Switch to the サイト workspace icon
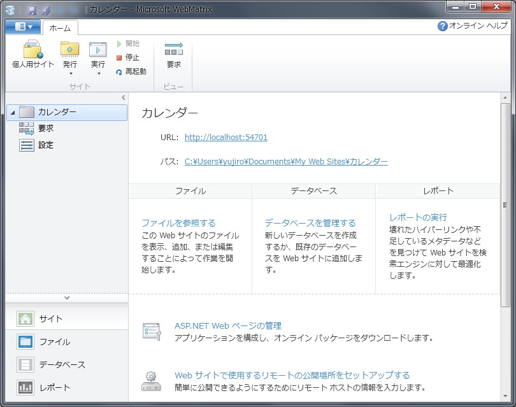 click(x=25, y=318)
